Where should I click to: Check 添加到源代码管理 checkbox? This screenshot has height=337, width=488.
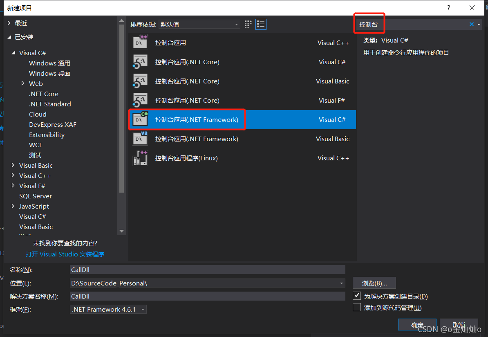(x=357, y=308)
